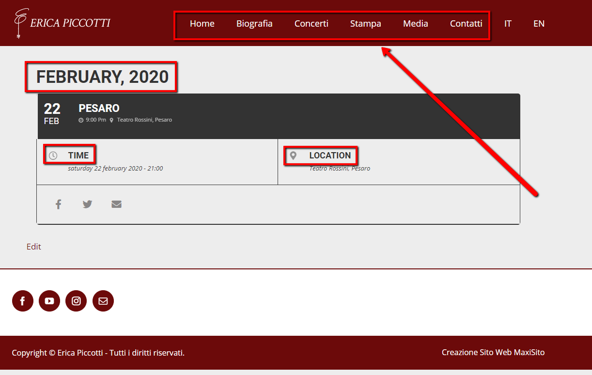The height and width of the screenshot is (375, 592).
Task: Open the footer Facebook round icon
Action: point(23,301)
